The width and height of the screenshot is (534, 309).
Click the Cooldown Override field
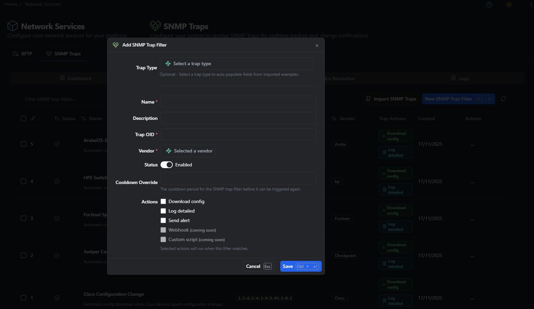(238, 178)
